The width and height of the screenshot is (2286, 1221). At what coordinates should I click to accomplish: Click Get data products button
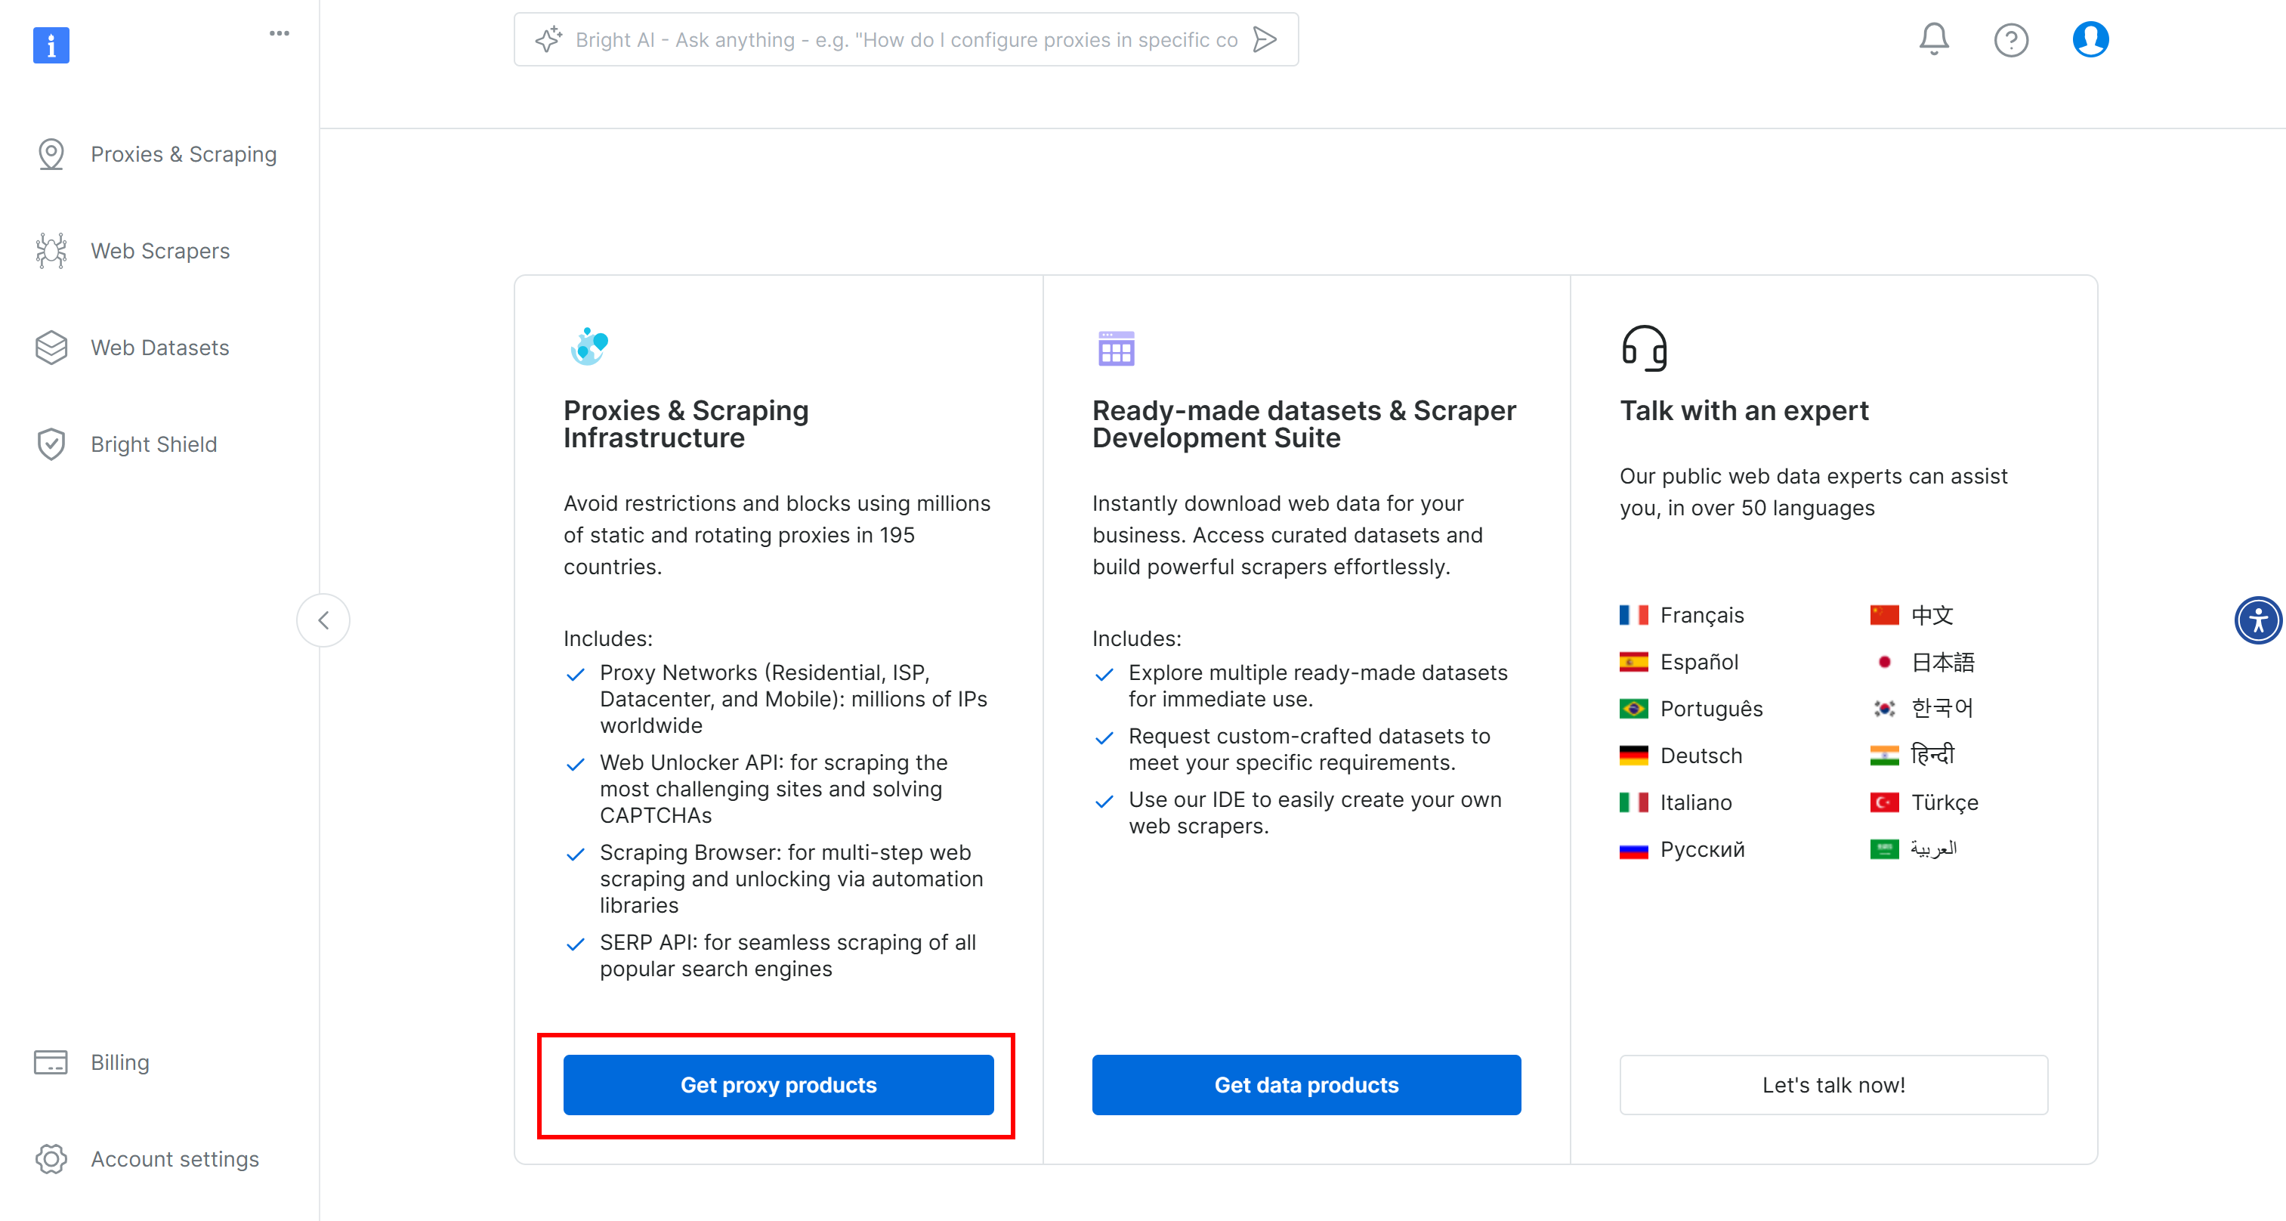point(1306,1084)
